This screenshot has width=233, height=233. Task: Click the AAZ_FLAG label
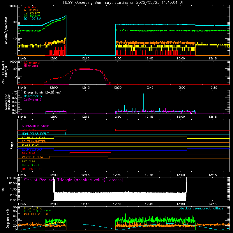click(29, 161)
